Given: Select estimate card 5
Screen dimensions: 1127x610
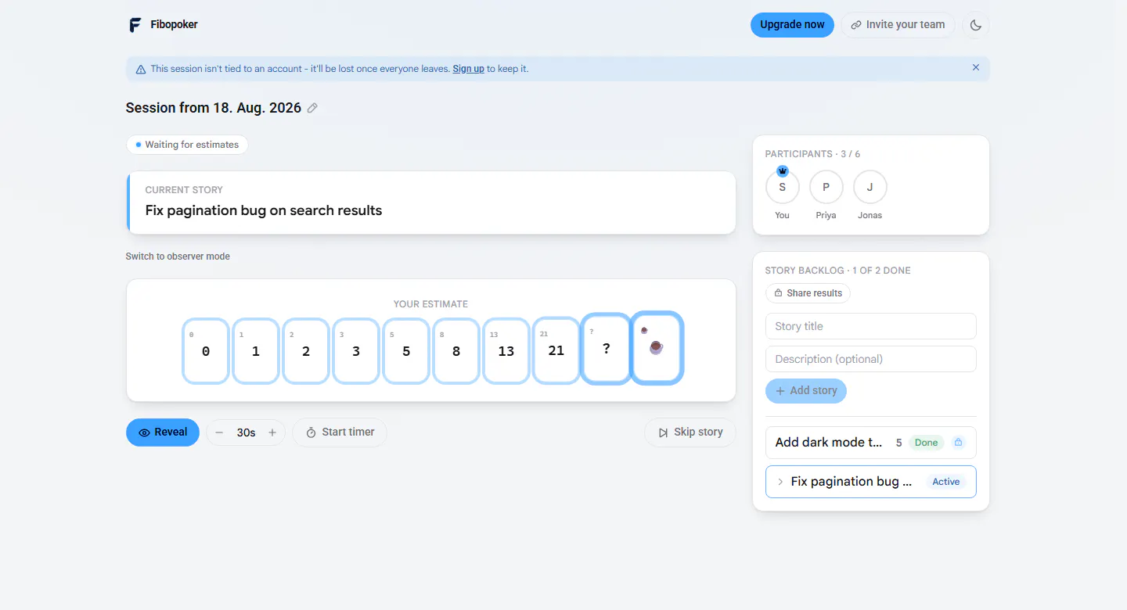Looking at the screenshot, I should point(406,351).
